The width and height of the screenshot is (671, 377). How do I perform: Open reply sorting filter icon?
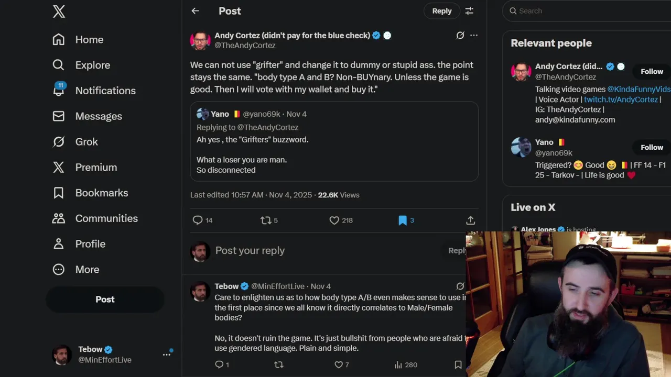coord(469,11)
